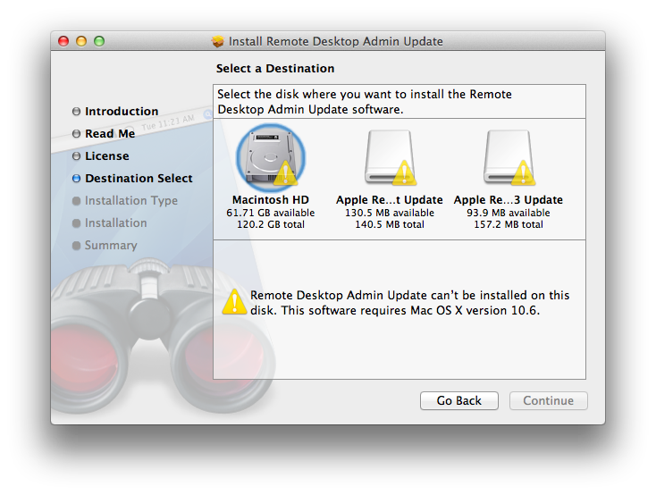Click the "61.71 GB available" text
Image resolution: width=656 pixels, height=495 pixels.
coord(271,213)
